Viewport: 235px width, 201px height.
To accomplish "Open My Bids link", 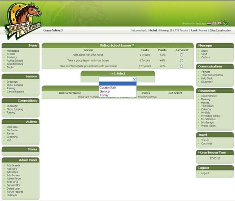I will [x=206, y=112].
